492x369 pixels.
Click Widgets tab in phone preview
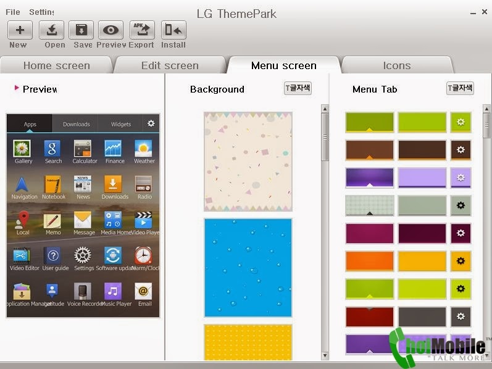click(121, 124)
